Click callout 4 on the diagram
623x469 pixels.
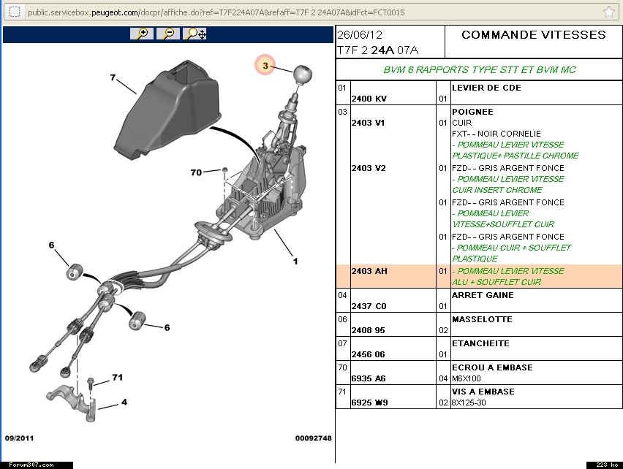[124, 402]
